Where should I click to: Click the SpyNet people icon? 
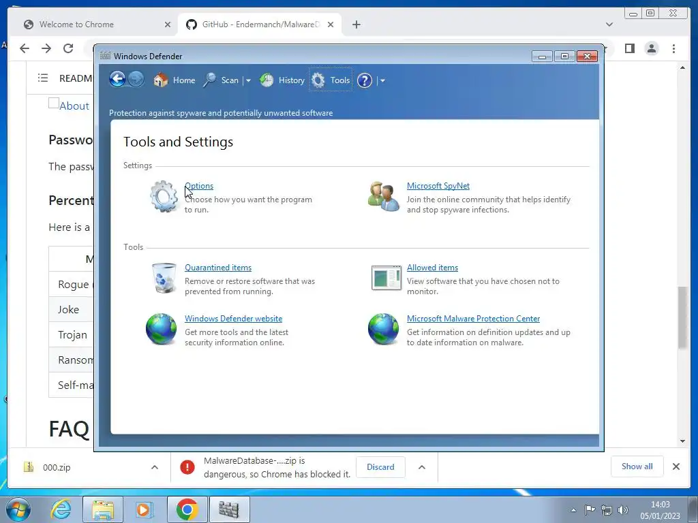tap(384, 196)
